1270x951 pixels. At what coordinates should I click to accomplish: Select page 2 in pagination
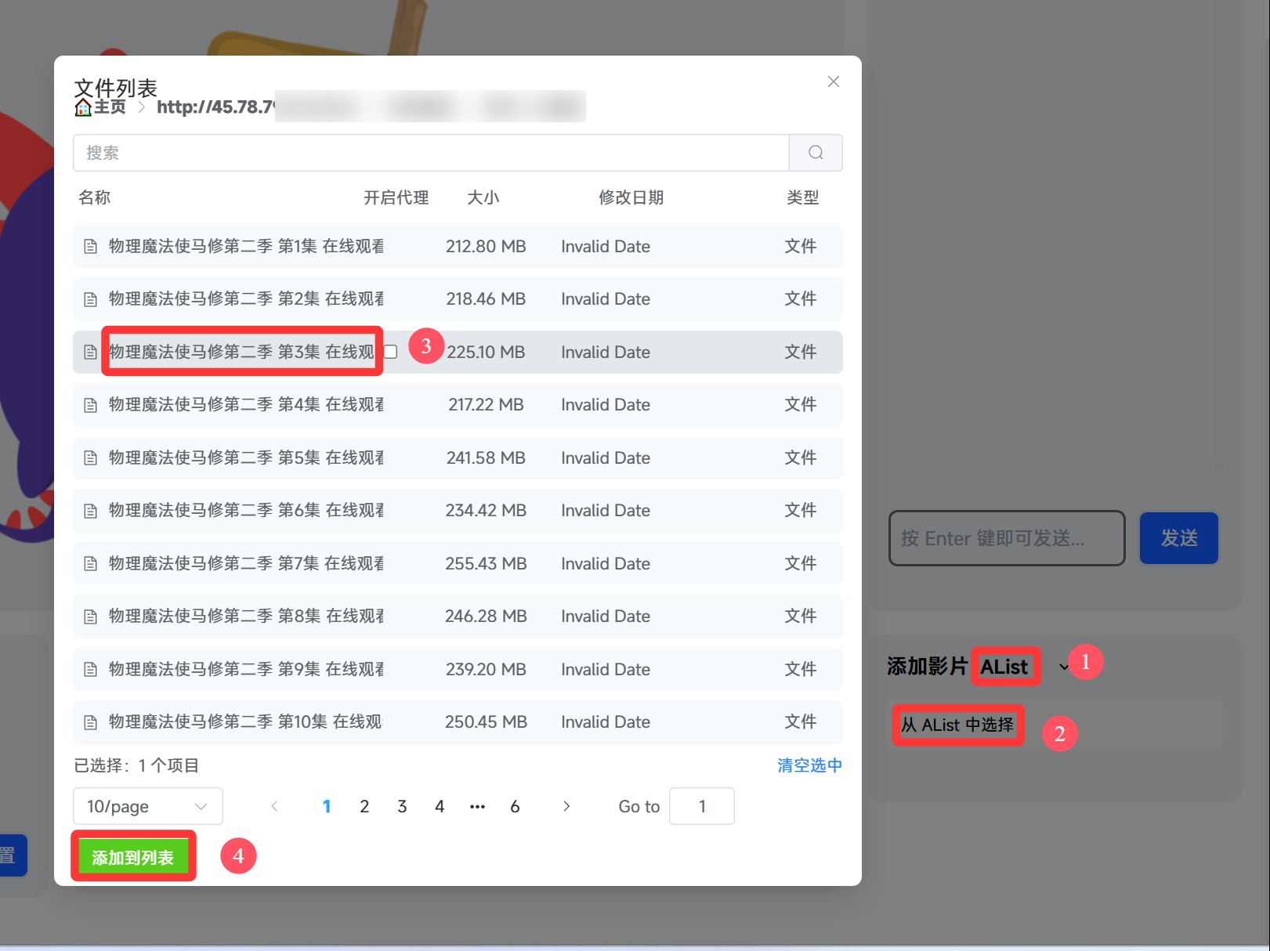click(x=364, y=806)
